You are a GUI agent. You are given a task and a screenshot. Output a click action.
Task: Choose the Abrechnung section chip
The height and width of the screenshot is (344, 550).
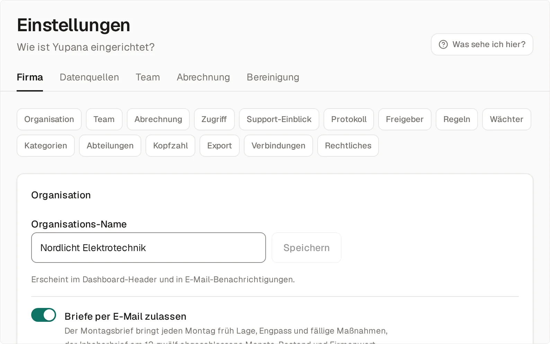pyautogui.click(x=158, y=119)
